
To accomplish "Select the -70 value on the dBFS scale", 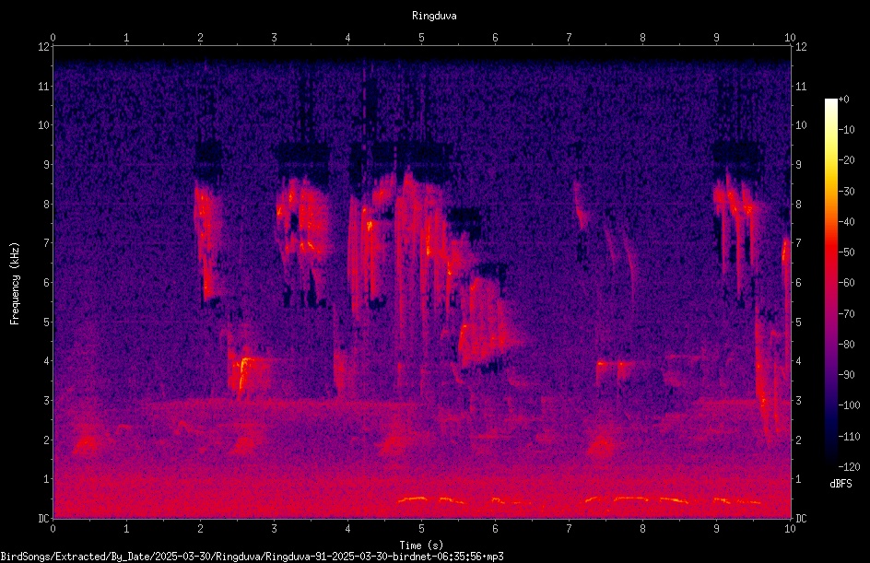I will [x=846, y=314].
